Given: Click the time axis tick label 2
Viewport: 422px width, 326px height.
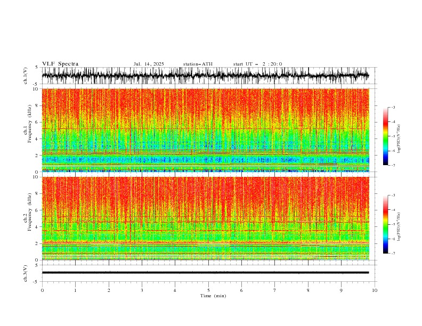Looking at the screenshot, I should 109,290.
